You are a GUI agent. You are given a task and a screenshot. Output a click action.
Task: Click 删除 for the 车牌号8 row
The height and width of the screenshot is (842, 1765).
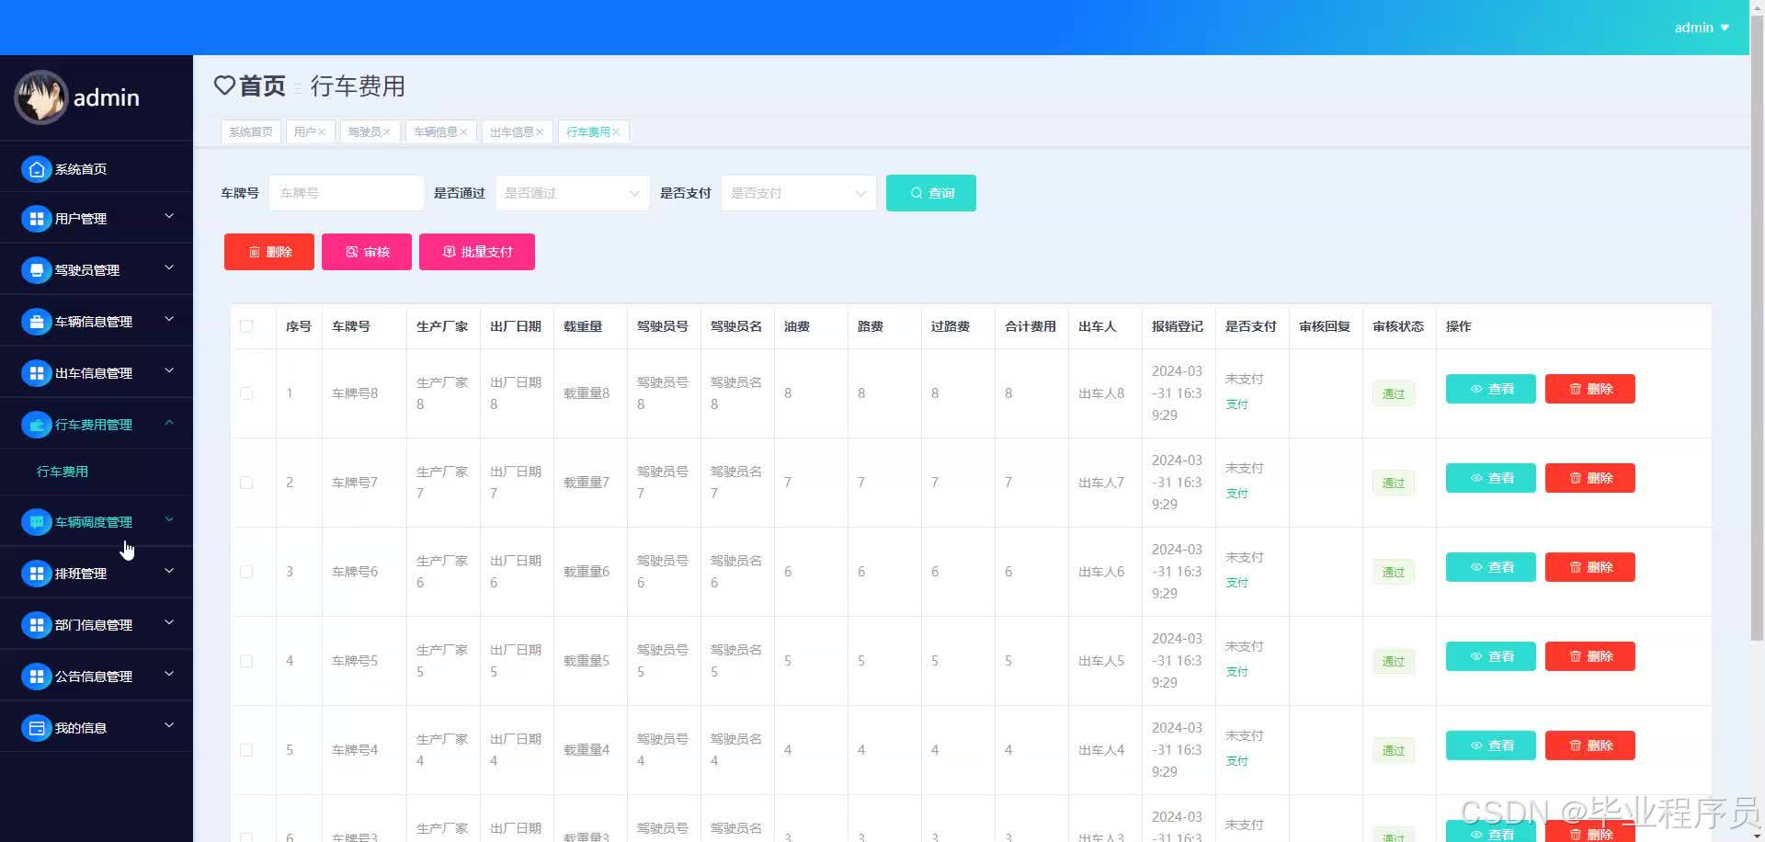pos(1590,389)
